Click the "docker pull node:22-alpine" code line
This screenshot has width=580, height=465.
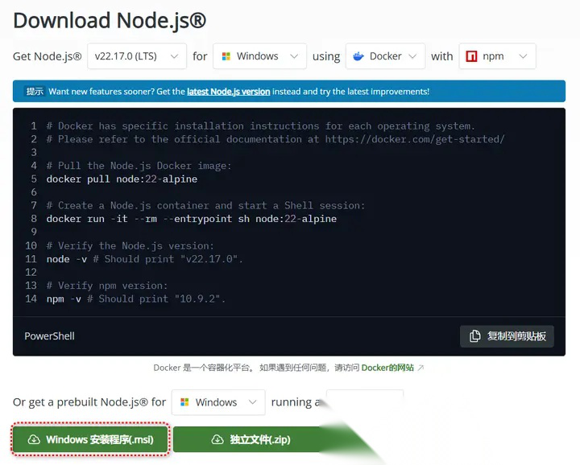[122, 179]
